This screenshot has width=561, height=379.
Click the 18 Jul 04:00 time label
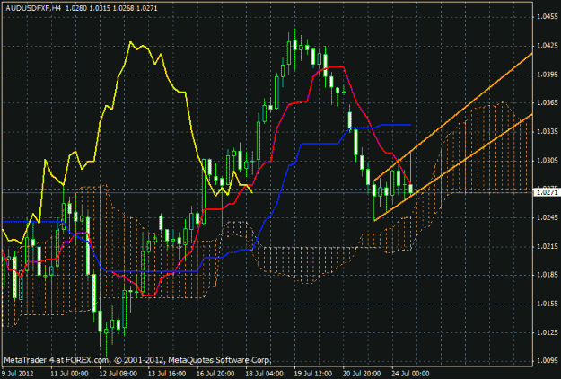click(x=265, y=374)
